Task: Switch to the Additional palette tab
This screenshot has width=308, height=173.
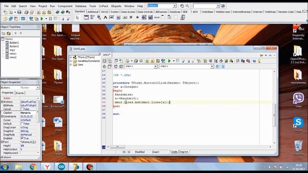Action: (93, 12)
